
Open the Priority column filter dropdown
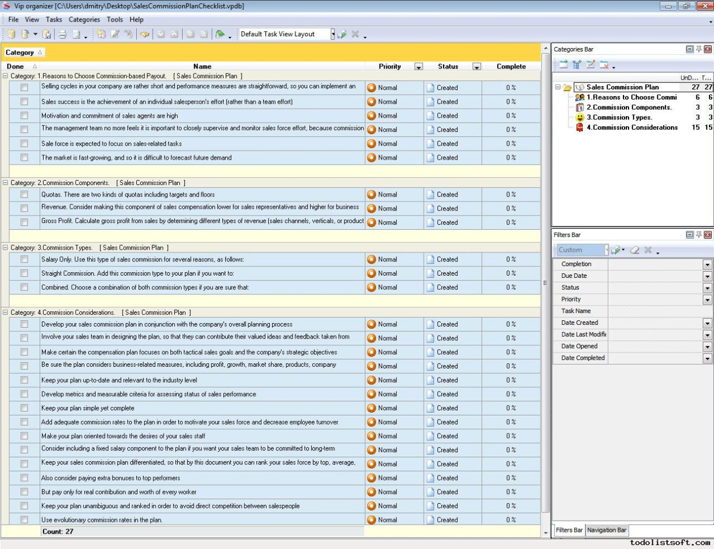pos(419,66)
